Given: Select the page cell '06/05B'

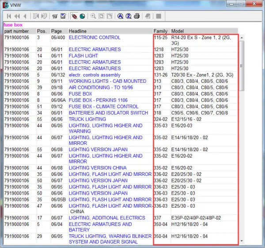Looking at the screenshot, I should (x=58, y=200).
